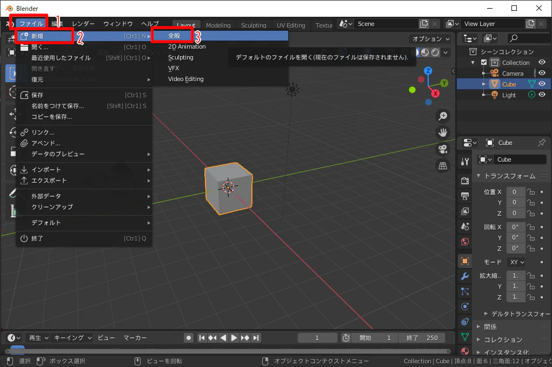552x367 pixels.
Task: Switch to the Modeling workspace tab
Action: pos(218,25)
